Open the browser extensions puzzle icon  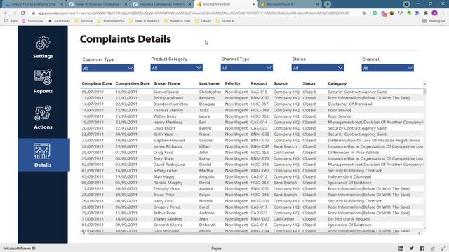pos(426,13)
